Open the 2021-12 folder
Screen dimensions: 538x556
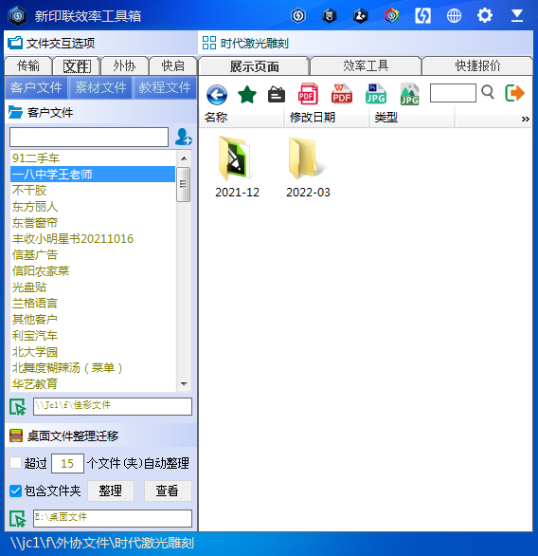pos(237,167)
